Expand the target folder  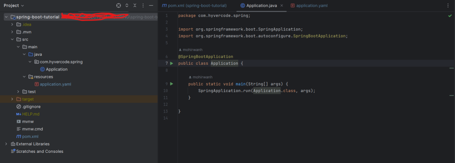(12, 99)
